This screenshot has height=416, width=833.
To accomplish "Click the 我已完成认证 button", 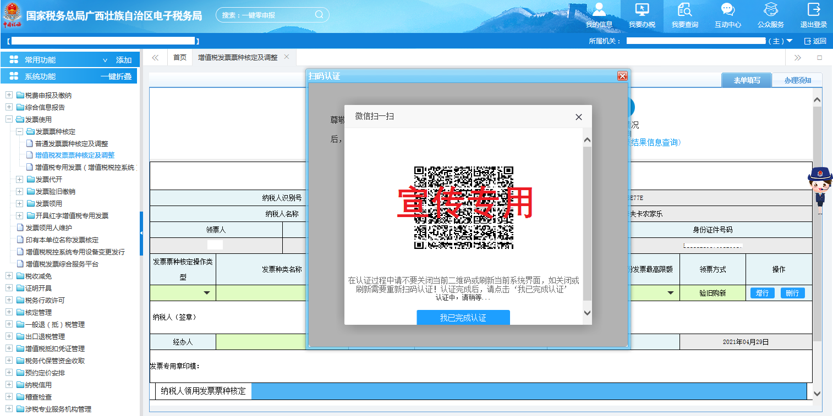I will [463, 318].
